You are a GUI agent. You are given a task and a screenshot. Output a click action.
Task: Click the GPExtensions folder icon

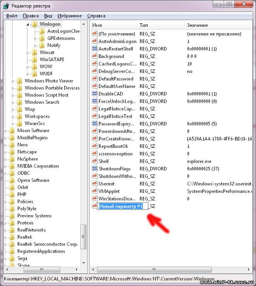(x=42, y=38)
